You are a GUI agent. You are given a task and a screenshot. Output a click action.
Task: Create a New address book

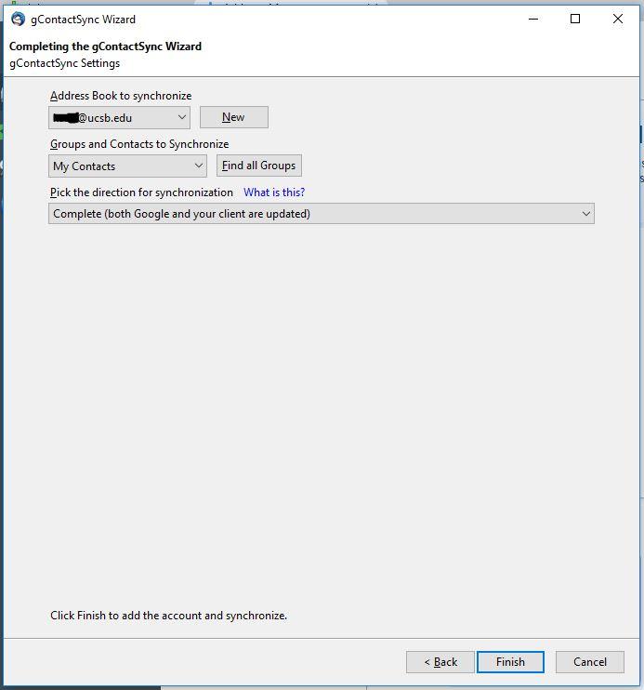233,117
